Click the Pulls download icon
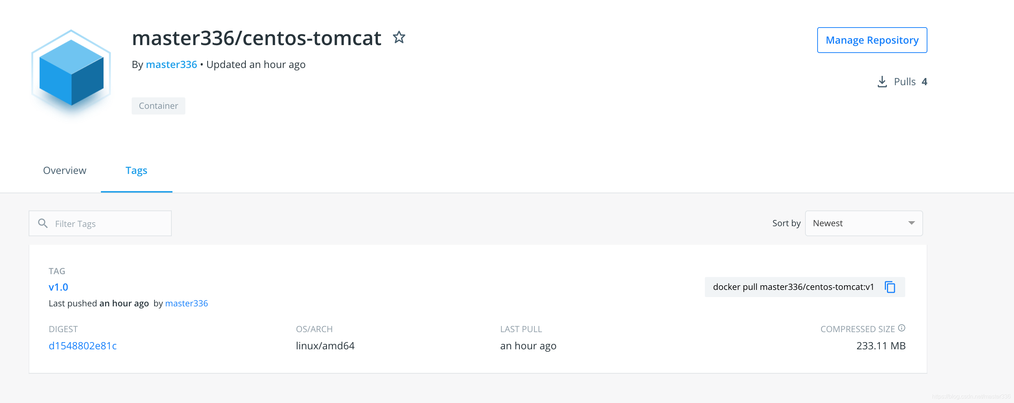Viewport: 1014px width, 403px height. tap(882, 82)
